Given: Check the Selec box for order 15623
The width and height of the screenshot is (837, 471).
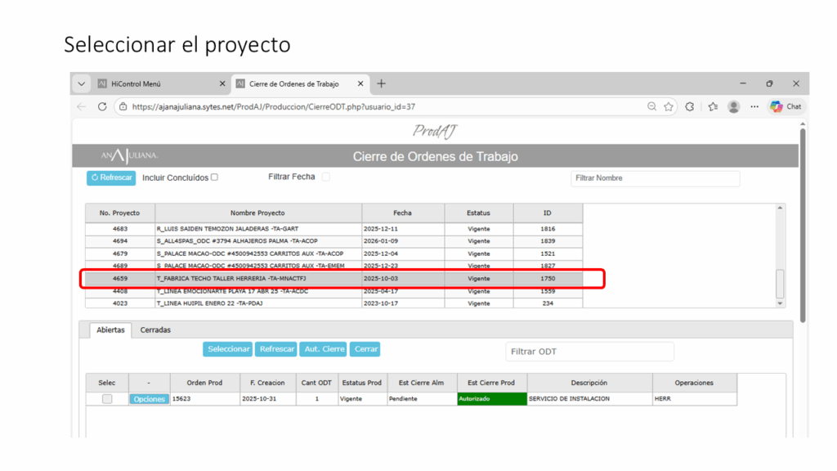Looking at the screenshot, I should pos(107,399).
